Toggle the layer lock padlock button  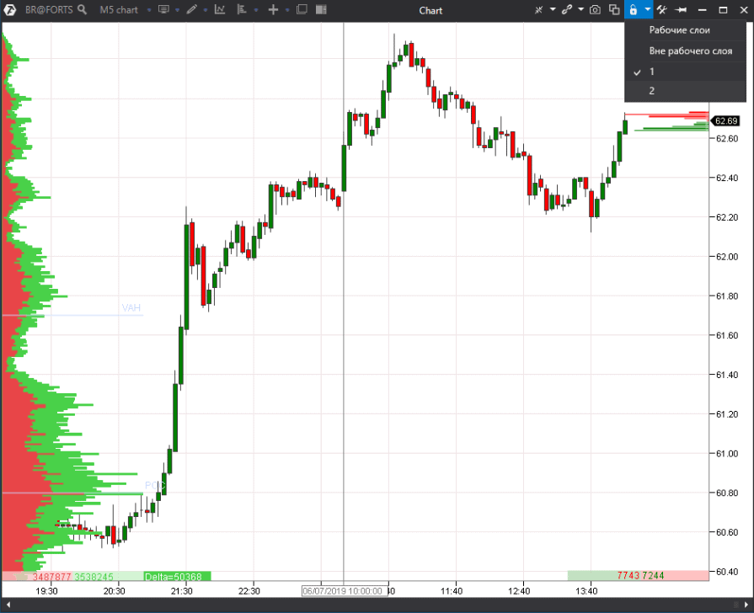[x=633, y=10]
